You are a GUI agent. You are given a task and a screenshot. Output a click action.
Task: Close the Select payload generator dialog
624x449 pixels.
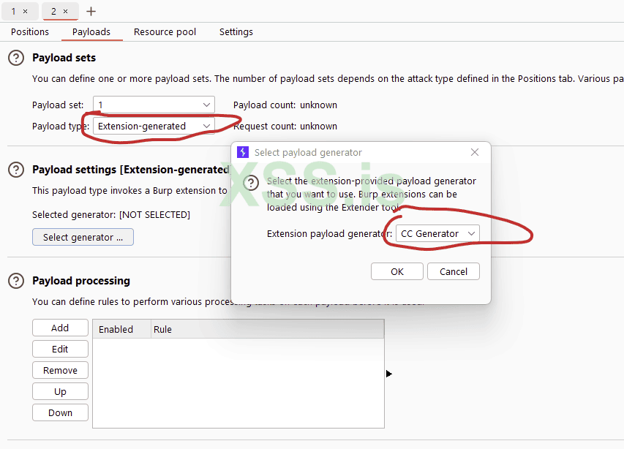point(474,152)
